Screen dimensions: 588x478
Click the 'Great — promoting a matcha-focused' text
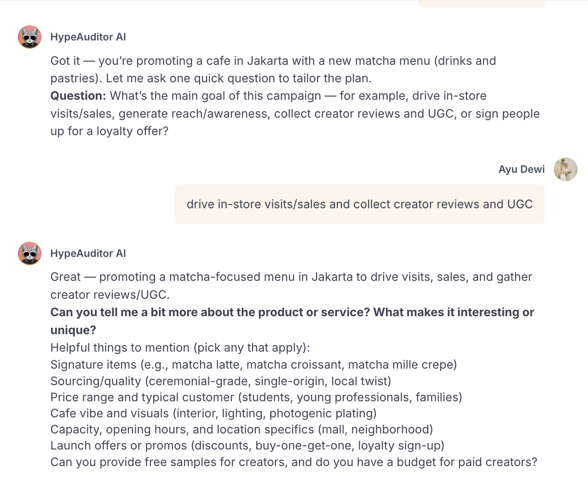291,277
